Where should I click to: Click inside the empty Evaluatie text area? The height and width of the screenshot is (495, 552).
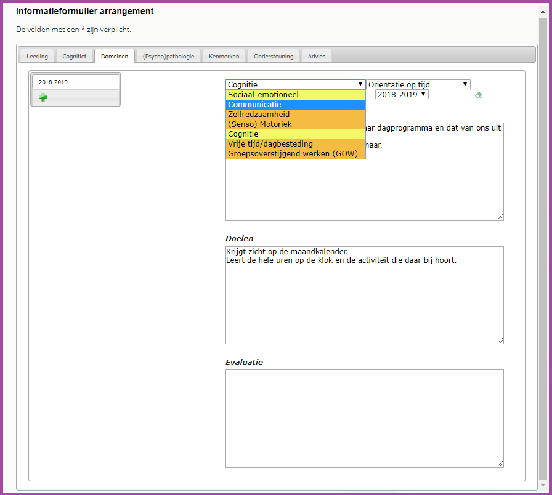click(x=364, y=418)
